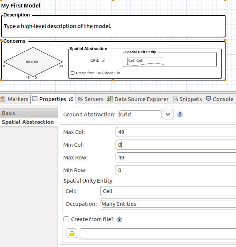Click the Data Source Explorer icon
This screenshot has width=236, height=247.
[110, 99]
